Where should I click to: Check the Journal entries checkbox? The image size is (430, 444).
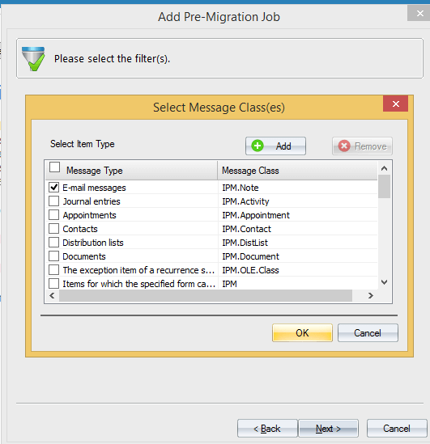point(54,201)
